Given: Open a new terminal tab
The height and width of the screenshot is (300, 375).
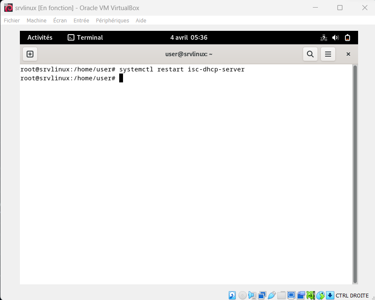Looking at the screenshot, I should 30,54.
